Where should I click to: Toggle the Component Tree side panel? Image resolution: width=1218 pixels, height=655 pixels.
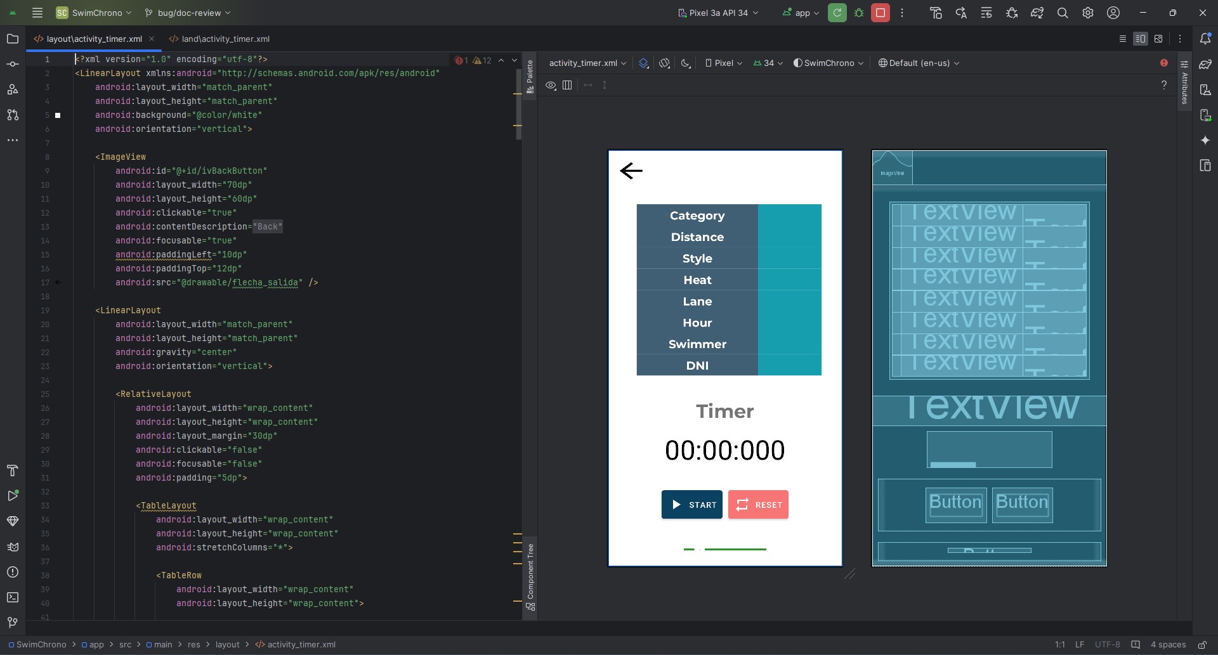(x=530, y=577)
